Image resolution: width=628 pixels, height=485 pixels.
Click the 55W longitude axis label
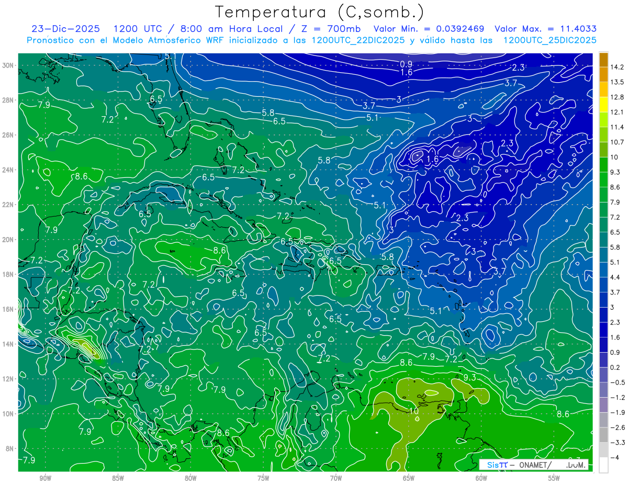(554, 479)
